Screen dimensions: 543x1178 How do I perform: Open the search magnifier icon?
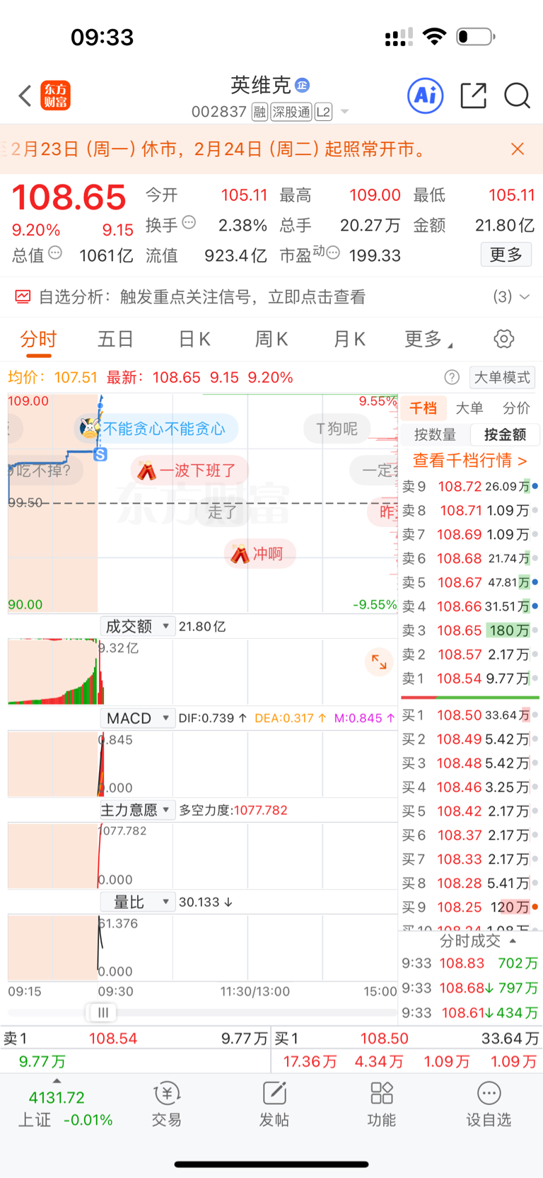[517, 96]
